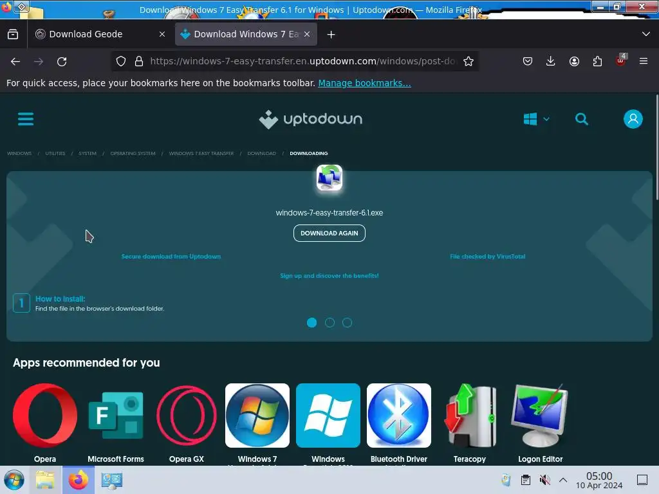
Task: Click the Uptodown logo
Action: point(311,119)
